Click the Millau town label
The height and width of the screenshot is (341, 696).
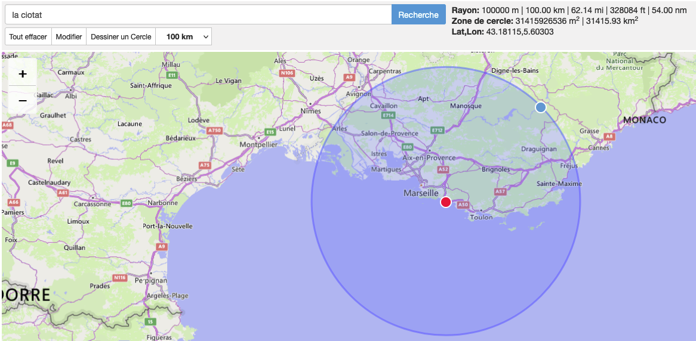[171, 64]
